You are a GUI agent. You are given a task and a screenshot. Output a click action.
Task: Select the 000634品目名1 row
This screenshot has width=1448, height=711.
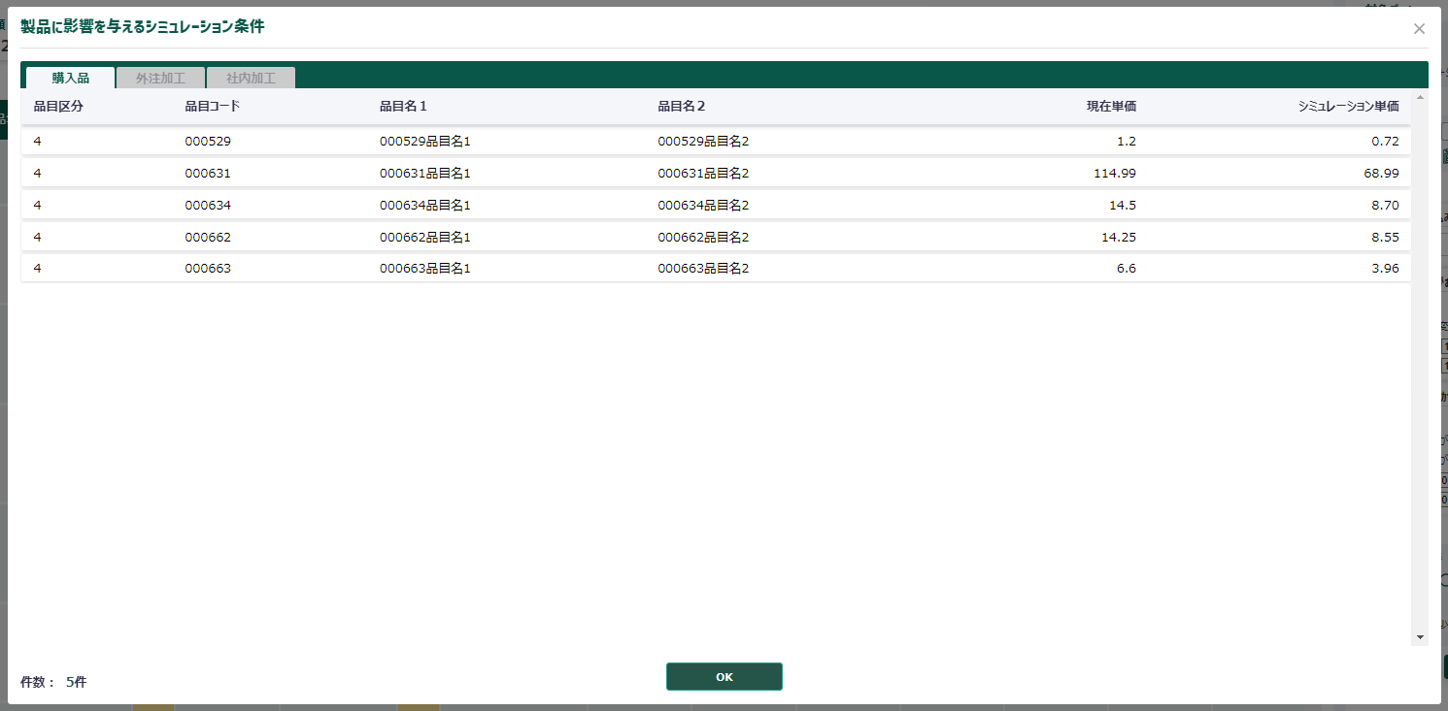tap(424, 206)
